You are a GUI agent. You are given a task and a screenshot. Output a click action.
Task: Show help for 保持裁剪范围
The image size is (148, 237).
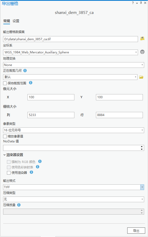point(31,83)
